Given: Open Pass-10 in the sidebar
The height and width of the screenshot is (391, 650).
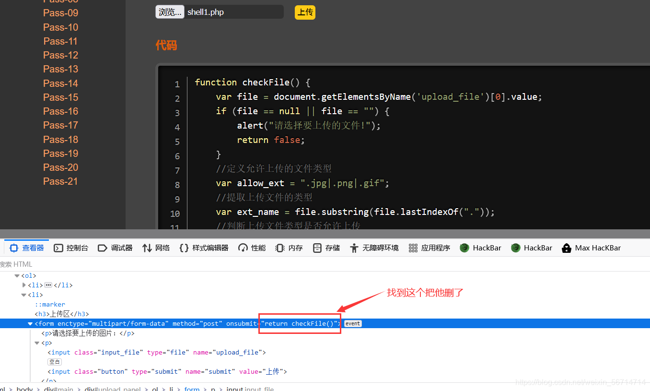Looking at the screenshot, I should click(x=60, y=27).
